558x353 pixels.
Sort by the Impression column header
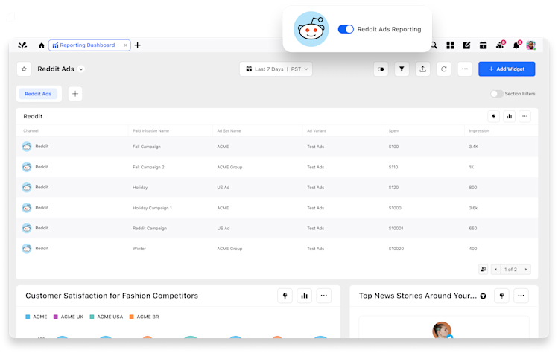point(479,131)
